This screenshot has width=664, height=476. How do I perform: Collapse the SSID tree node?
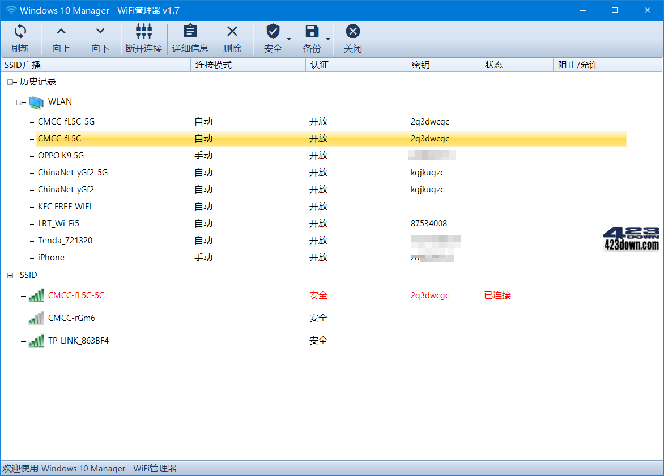click(10, 275)
